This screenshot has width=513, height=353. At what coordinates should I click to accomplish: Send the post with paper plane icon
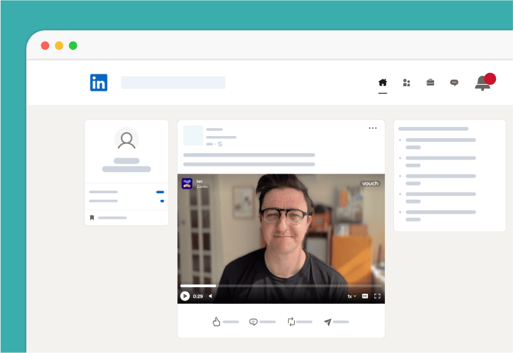(328, 322)
